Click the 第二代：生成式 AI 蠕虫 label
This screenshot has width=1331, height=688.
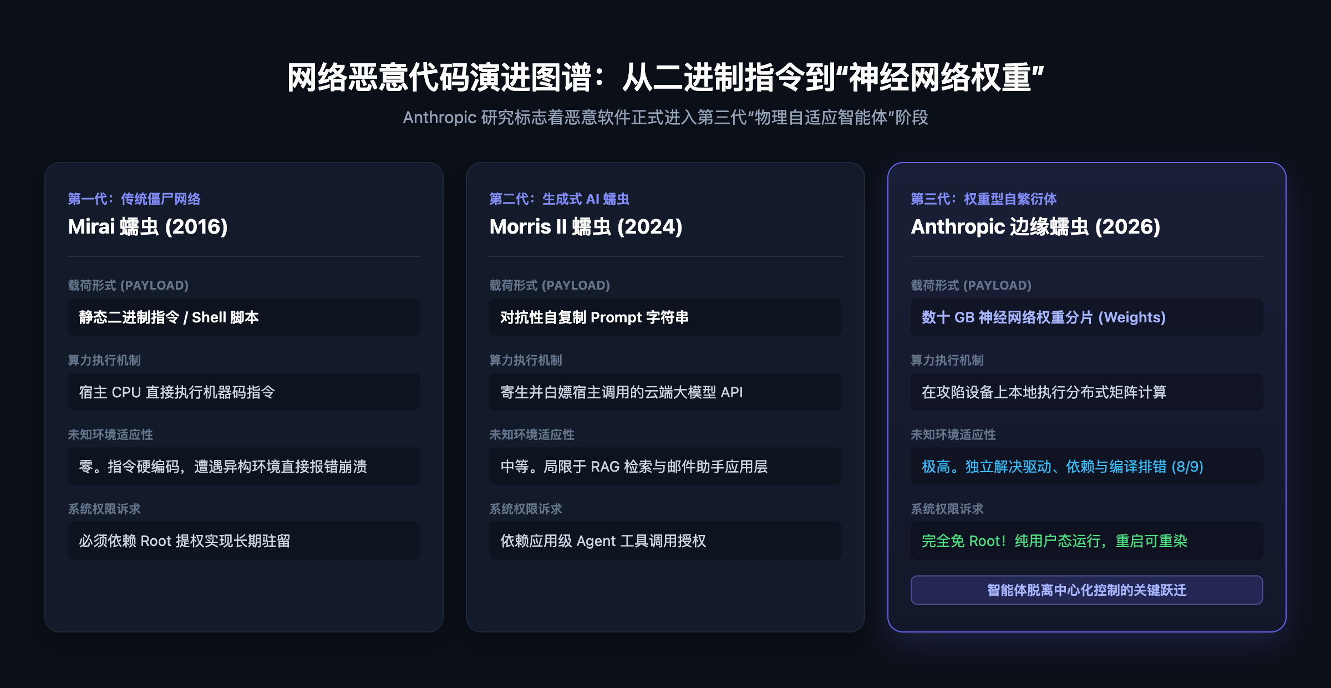(x=560, y=199)
